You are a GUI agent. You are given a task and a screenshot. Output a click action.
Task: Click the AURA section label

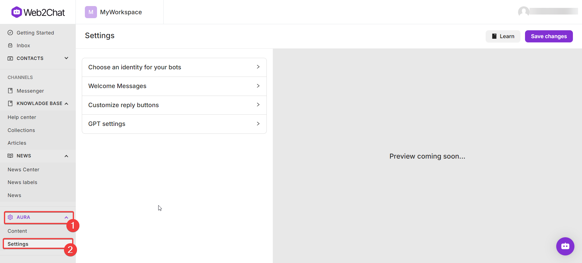click(x=23, y=217)
